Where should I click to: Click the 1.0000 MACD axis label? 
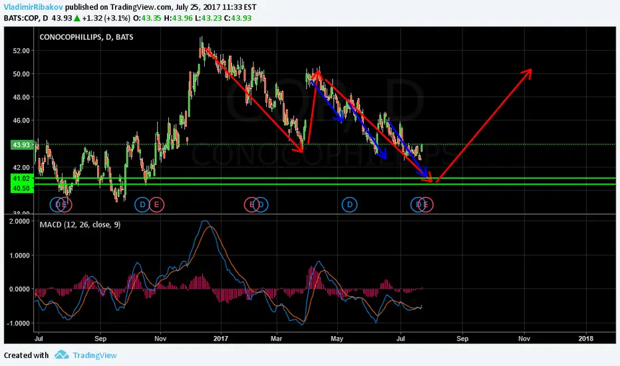click(x=19, y=256)
